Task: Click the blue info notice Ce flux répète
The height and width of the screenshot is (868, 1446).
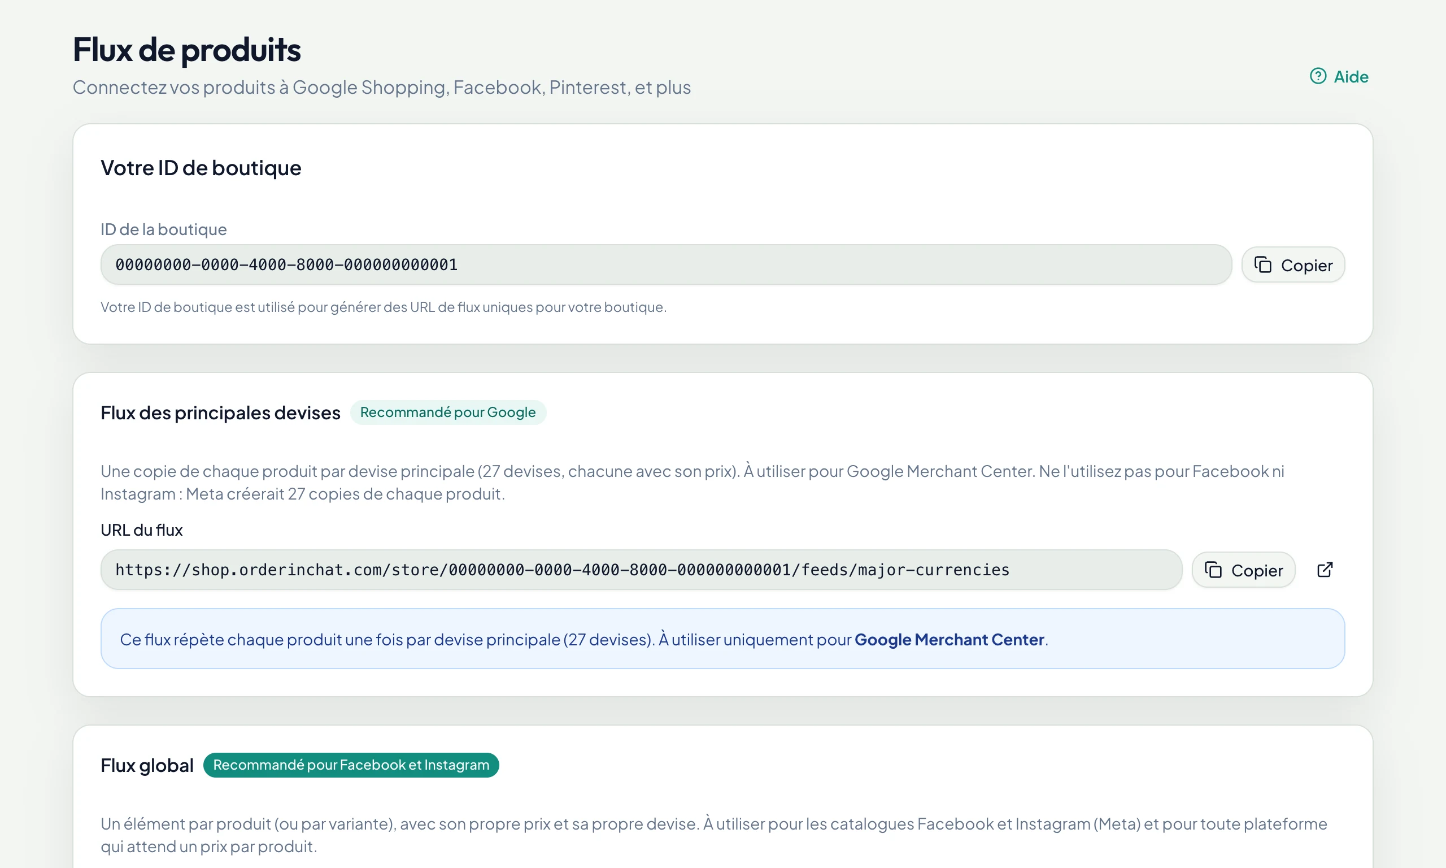Action: (x=722, y=639)
